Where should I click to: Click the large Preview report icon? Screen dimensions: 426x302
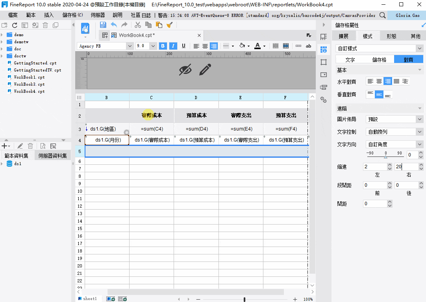pos(85,28)
